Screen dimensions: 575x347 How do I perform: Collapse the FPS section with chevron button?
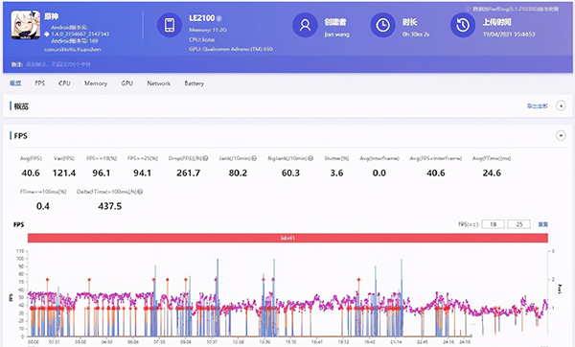[x=561, y=136]
